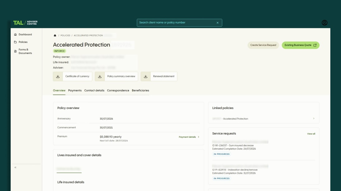Click Estimated Completion Date: 24/07/2026

point(234,149)
